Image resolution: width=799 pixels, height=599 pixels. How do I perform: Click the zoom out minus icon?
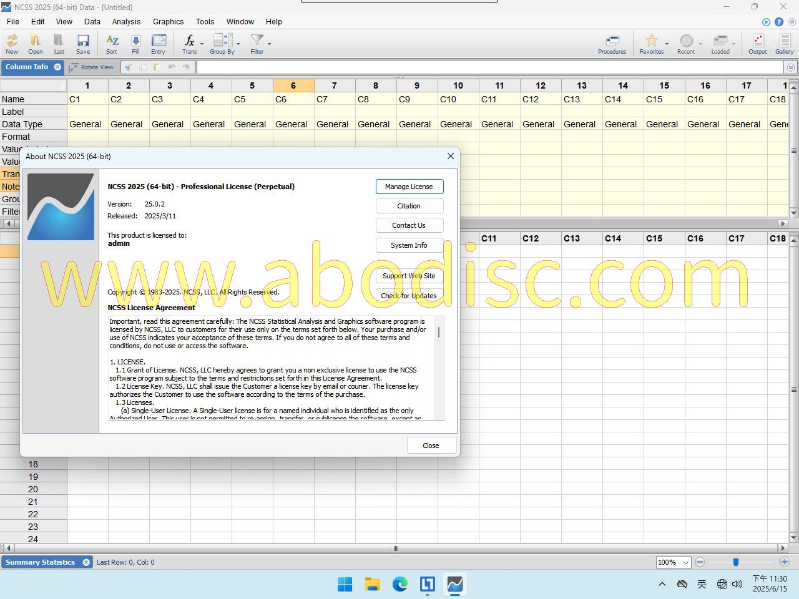tap(700, 562)
